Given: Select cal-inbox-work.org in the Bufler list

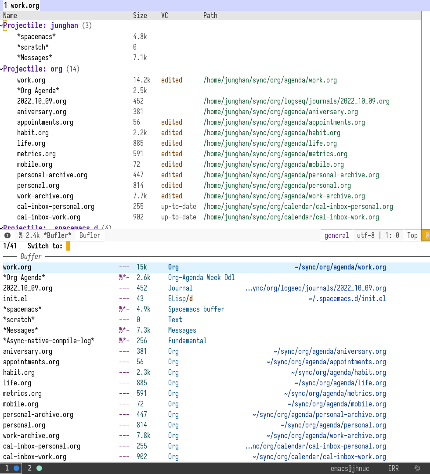Looking at the screenshot, I should (x=49, y=217).
